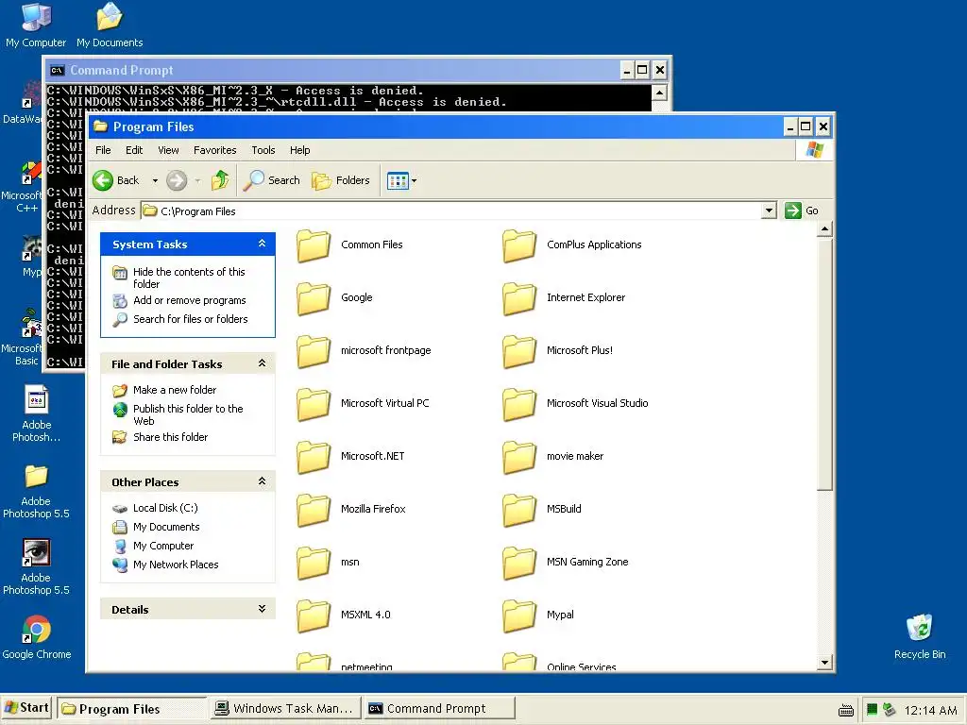Open the Edit menu
This screenshot has height=725, width=967.
click(134, 150)
